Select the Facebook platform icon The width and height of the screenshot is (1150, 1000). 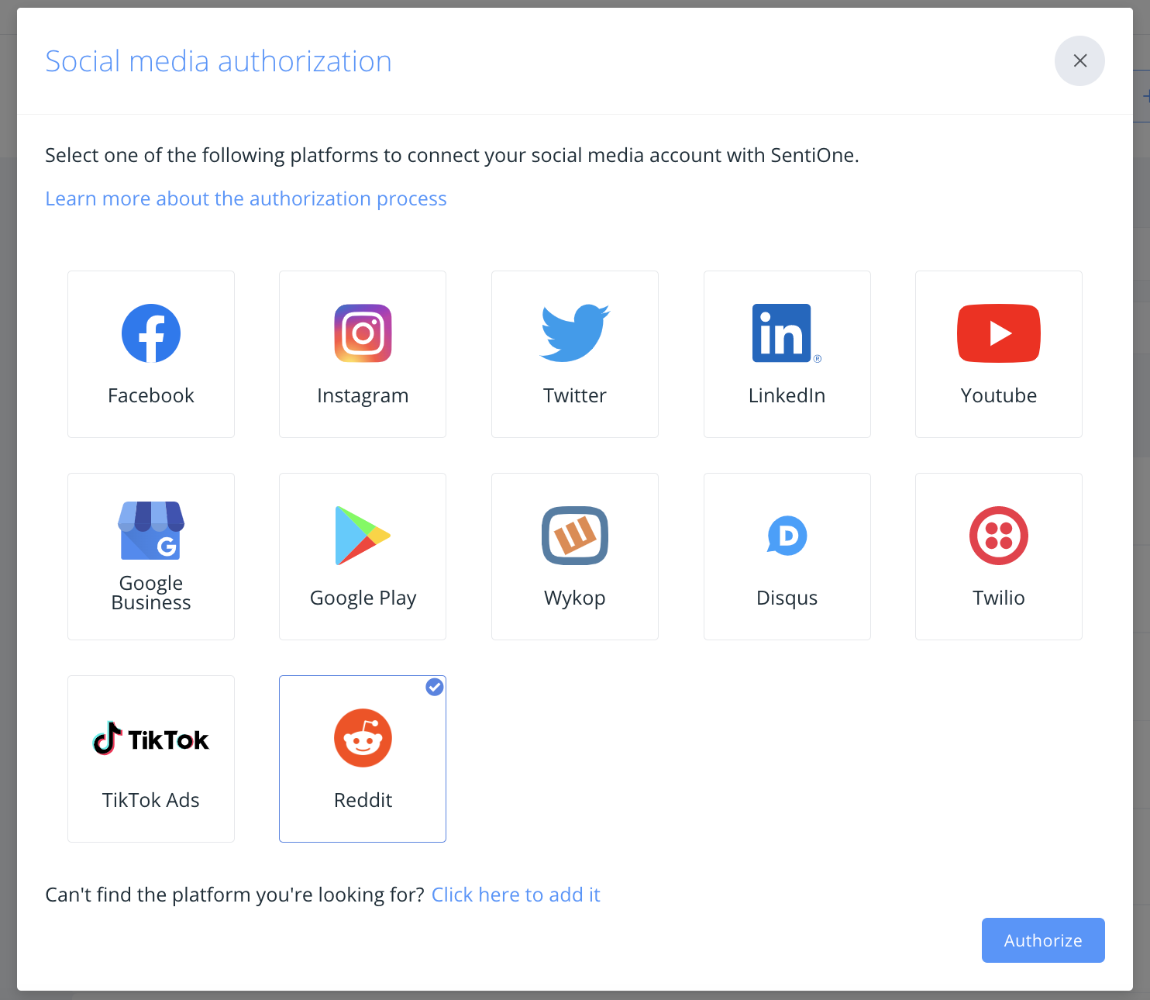pos(151,333)
